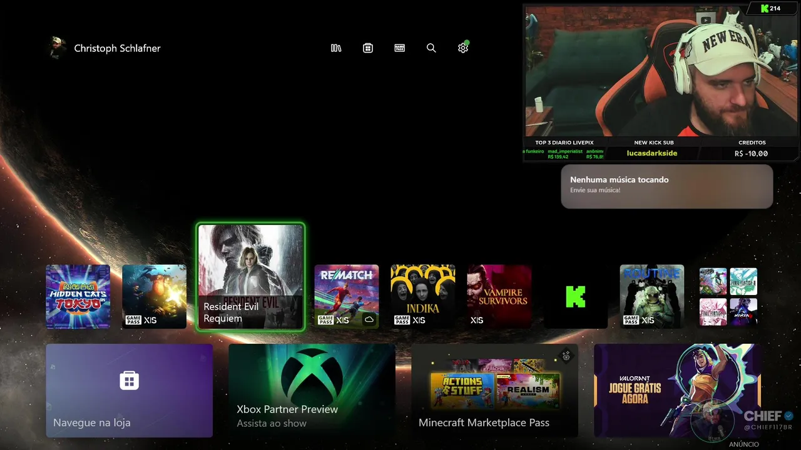The width and height of the screenshot is (801, 450).
Task: Click the streamer webcam overlay
Action: click(661, 72)
